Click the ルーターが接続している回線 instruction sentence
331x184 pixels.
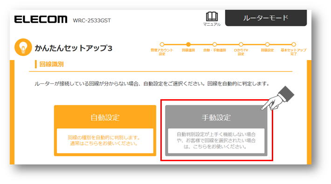(152, 83)
